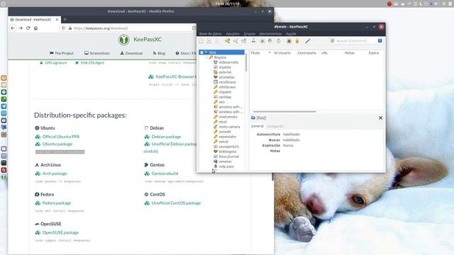Click the search options icon beside Buscar field
The width and height of the screenshot is (454, 255).
[x=333, y=41]
